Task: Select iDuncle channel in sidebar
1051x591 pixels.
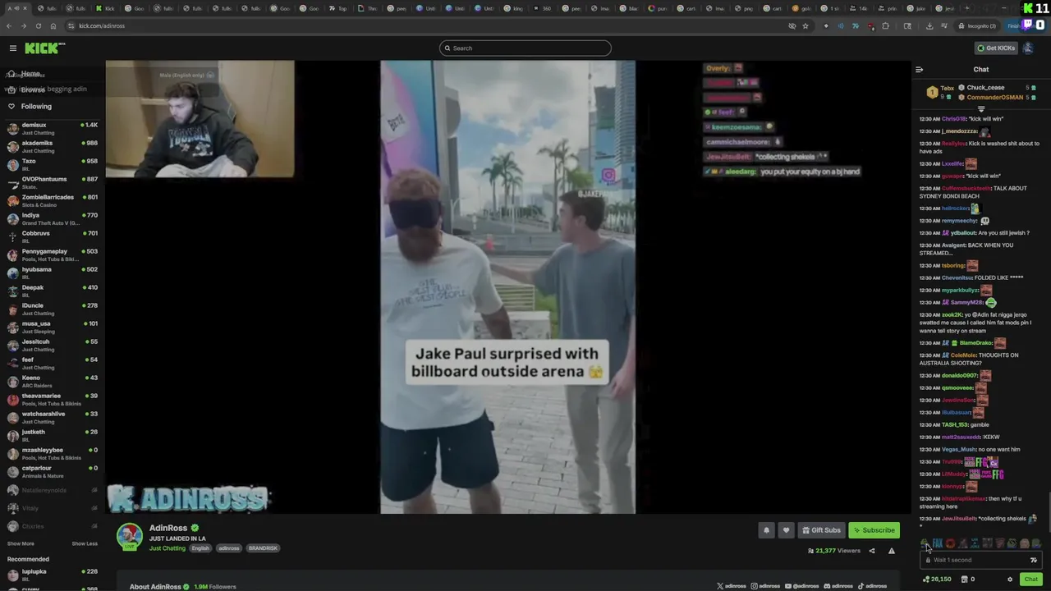Action: pos(51,309)
